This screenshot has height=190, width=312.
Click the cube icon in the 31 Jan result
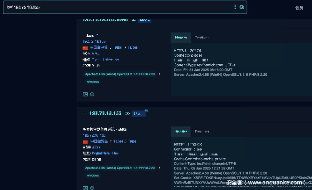(x=92, y=94)
